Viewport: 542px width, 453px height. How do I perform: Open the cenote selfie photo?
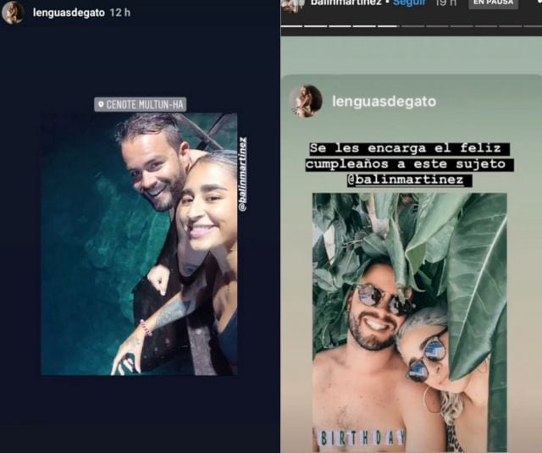click(x=139, y=244)
